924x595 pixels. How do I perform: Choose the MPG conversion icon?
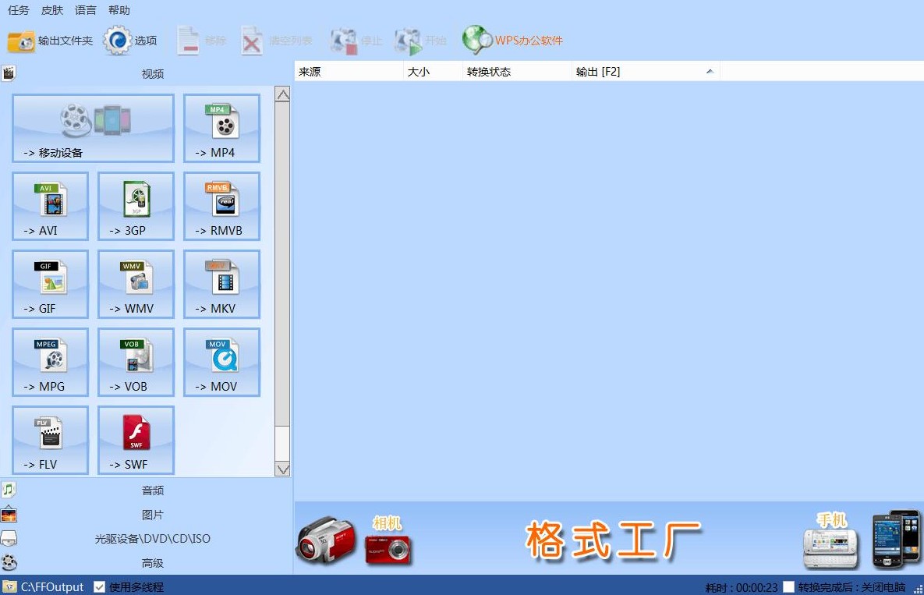pyautogui.click(x=50, y=363)
